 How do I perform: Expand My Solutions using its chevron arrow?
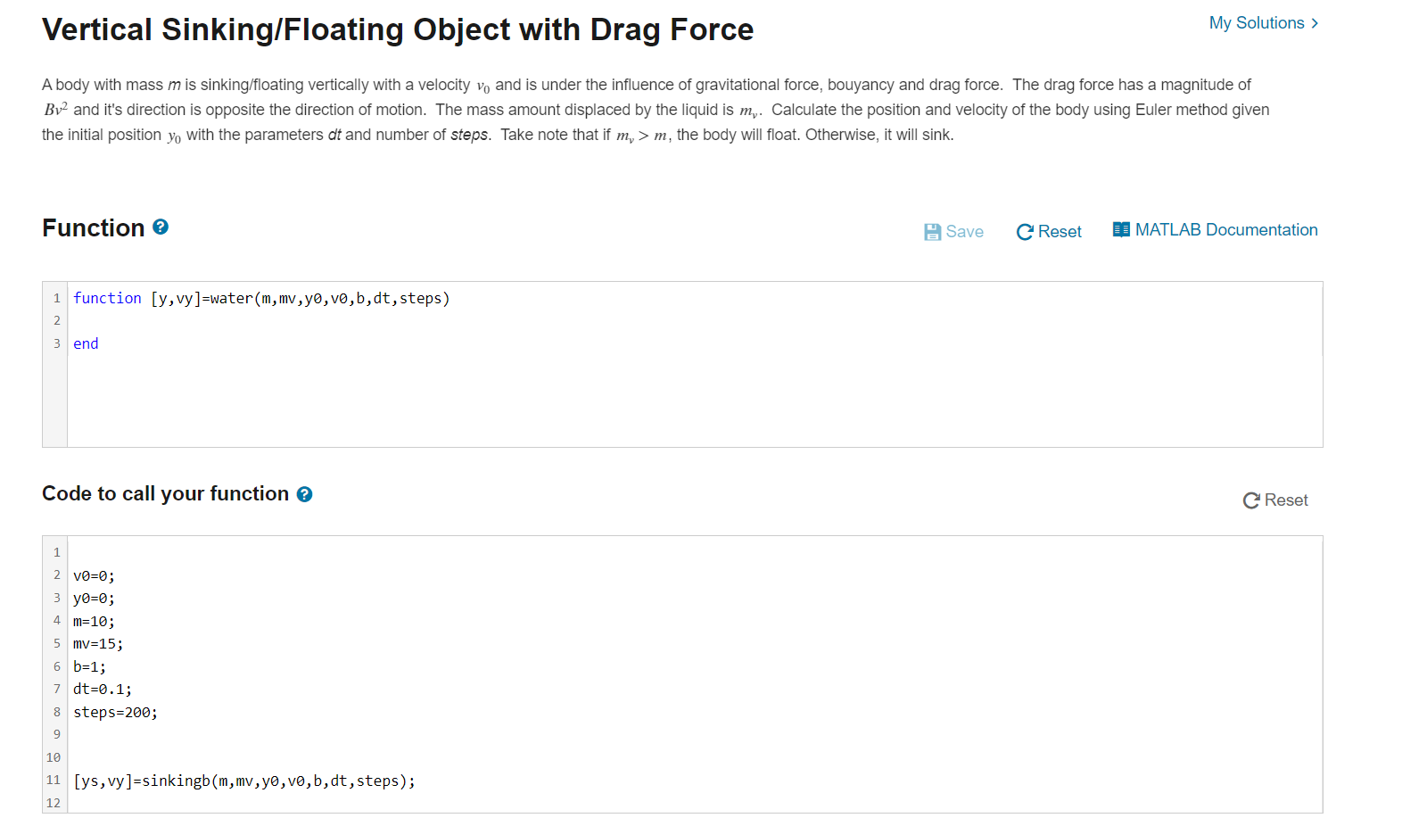(1313, 22)
